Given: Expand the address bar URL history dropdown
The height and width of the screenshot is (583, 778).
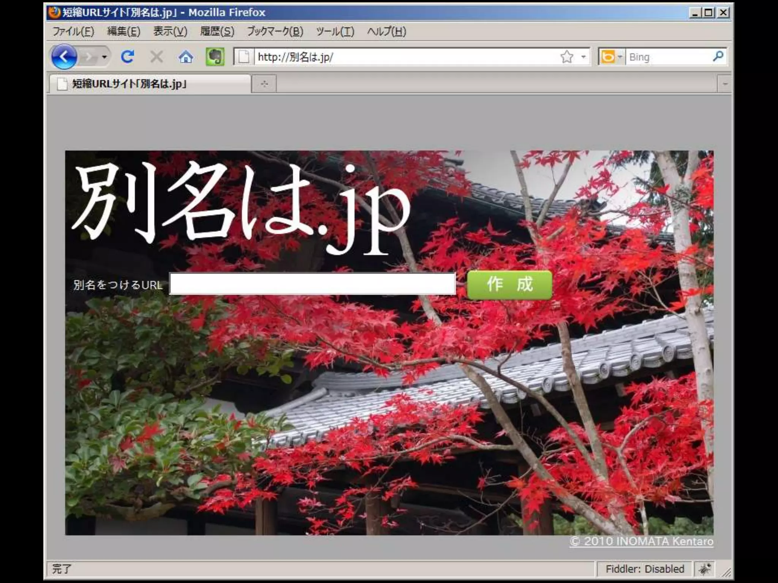Looking at the screenshot, I should 583,57.
